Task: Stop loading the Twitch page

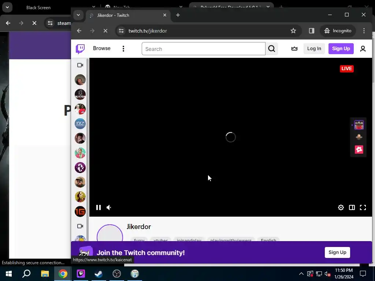Action: [x=105, y=31]
